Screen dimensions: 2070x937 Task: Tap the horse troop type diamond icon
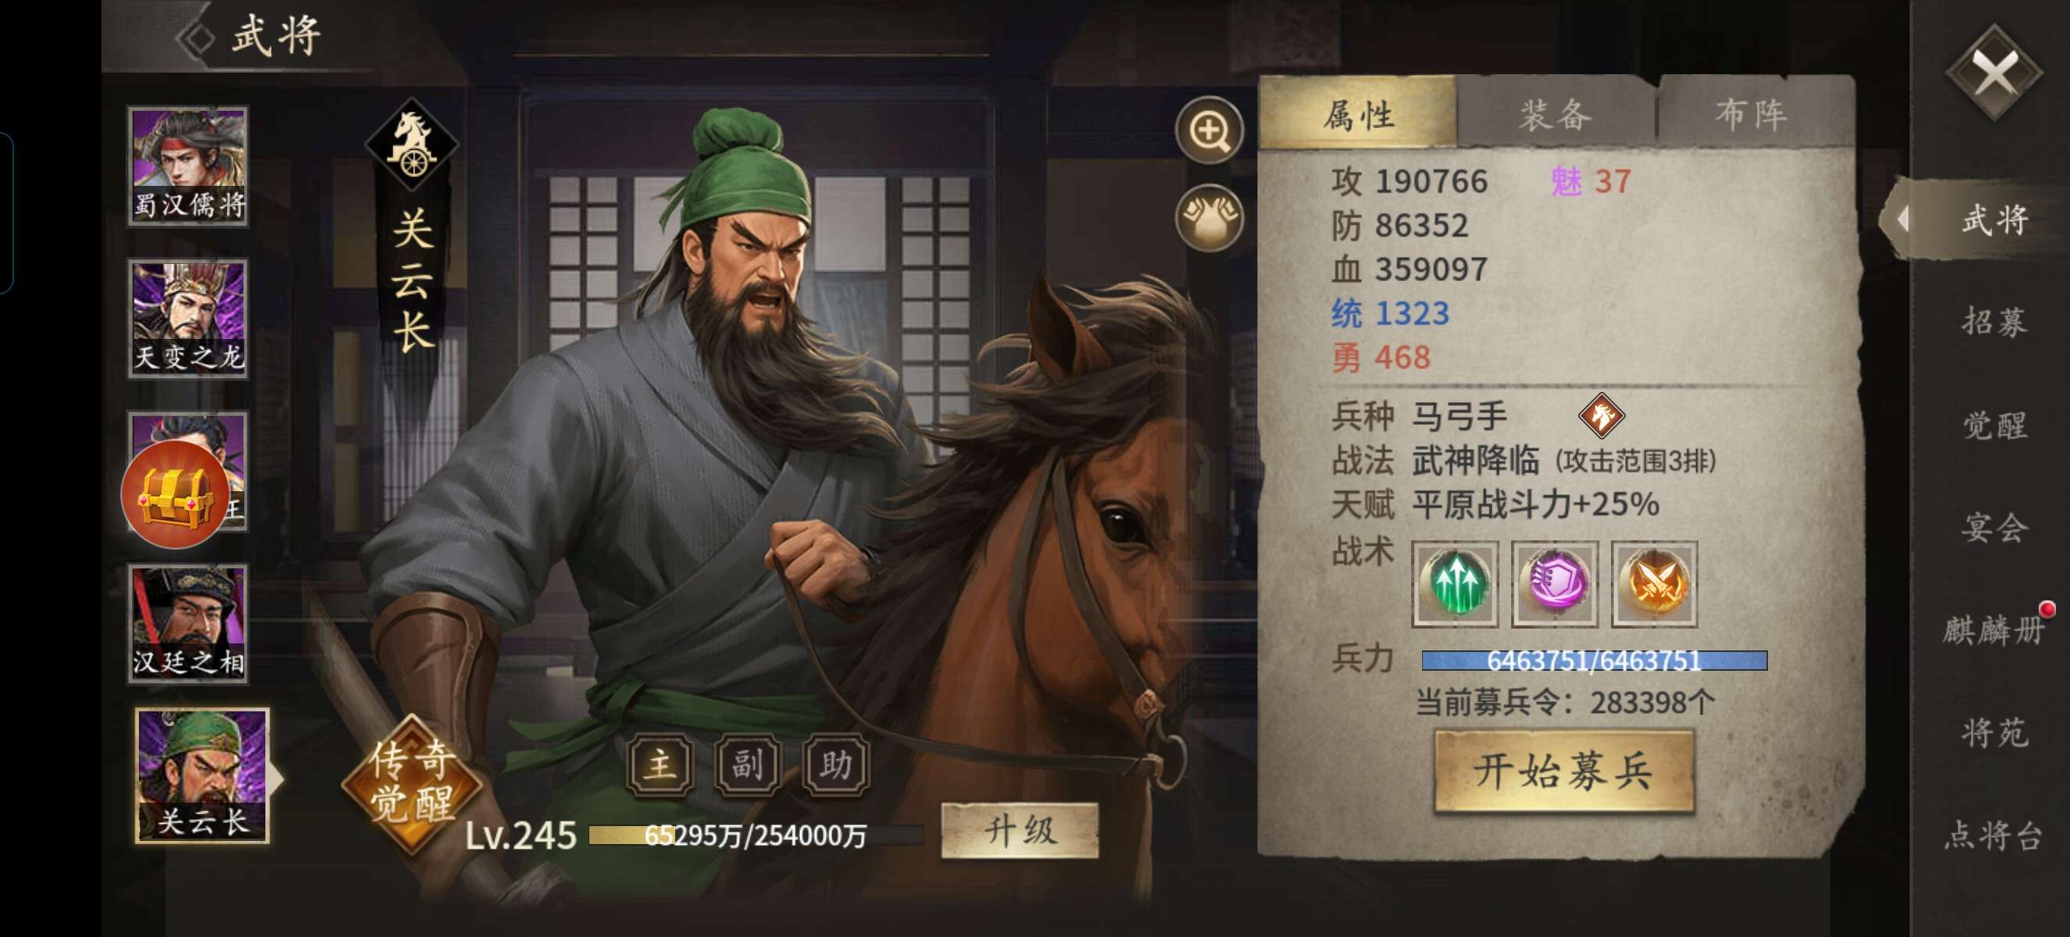[1601, 415]
